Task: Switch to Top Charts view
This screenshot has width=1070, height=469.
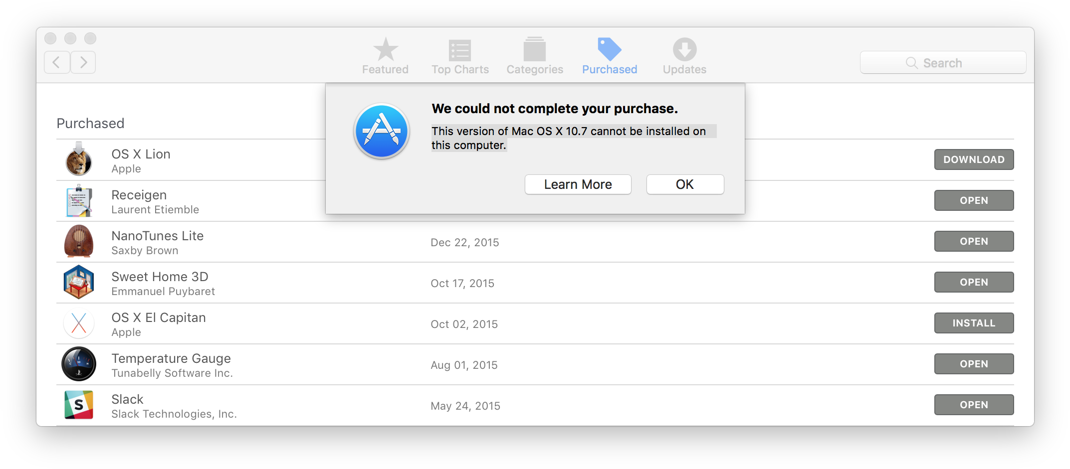Action: coord(460,56)
